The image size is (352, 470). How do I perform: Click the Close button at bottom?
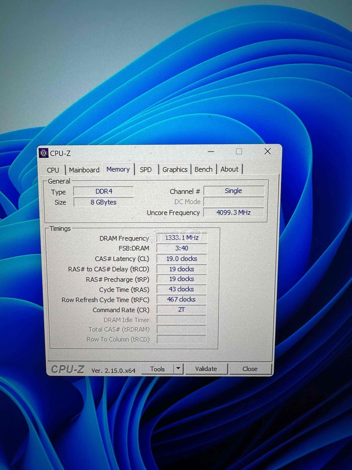(x=250, y=369)
